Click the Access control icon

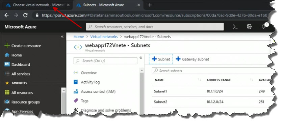coord(76,91)
